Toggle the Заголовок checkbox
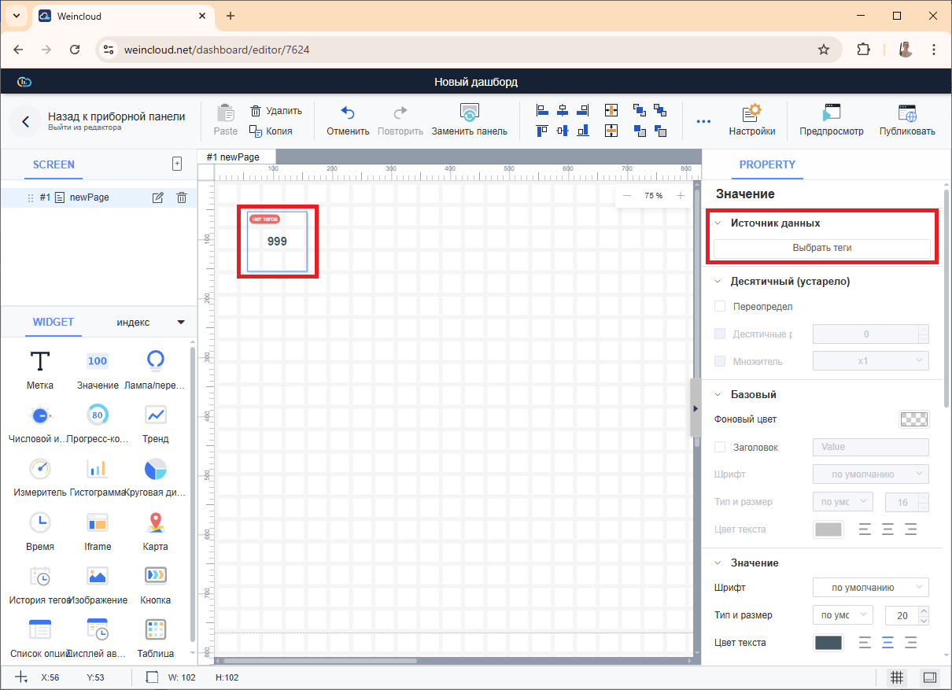Viewport: 952px width, 690px height. pos(720,447)
